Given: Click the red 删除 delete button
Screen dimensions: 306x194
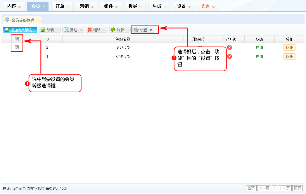Looking at the screenshot, I should pyautogui.click(x=96, y=30).
